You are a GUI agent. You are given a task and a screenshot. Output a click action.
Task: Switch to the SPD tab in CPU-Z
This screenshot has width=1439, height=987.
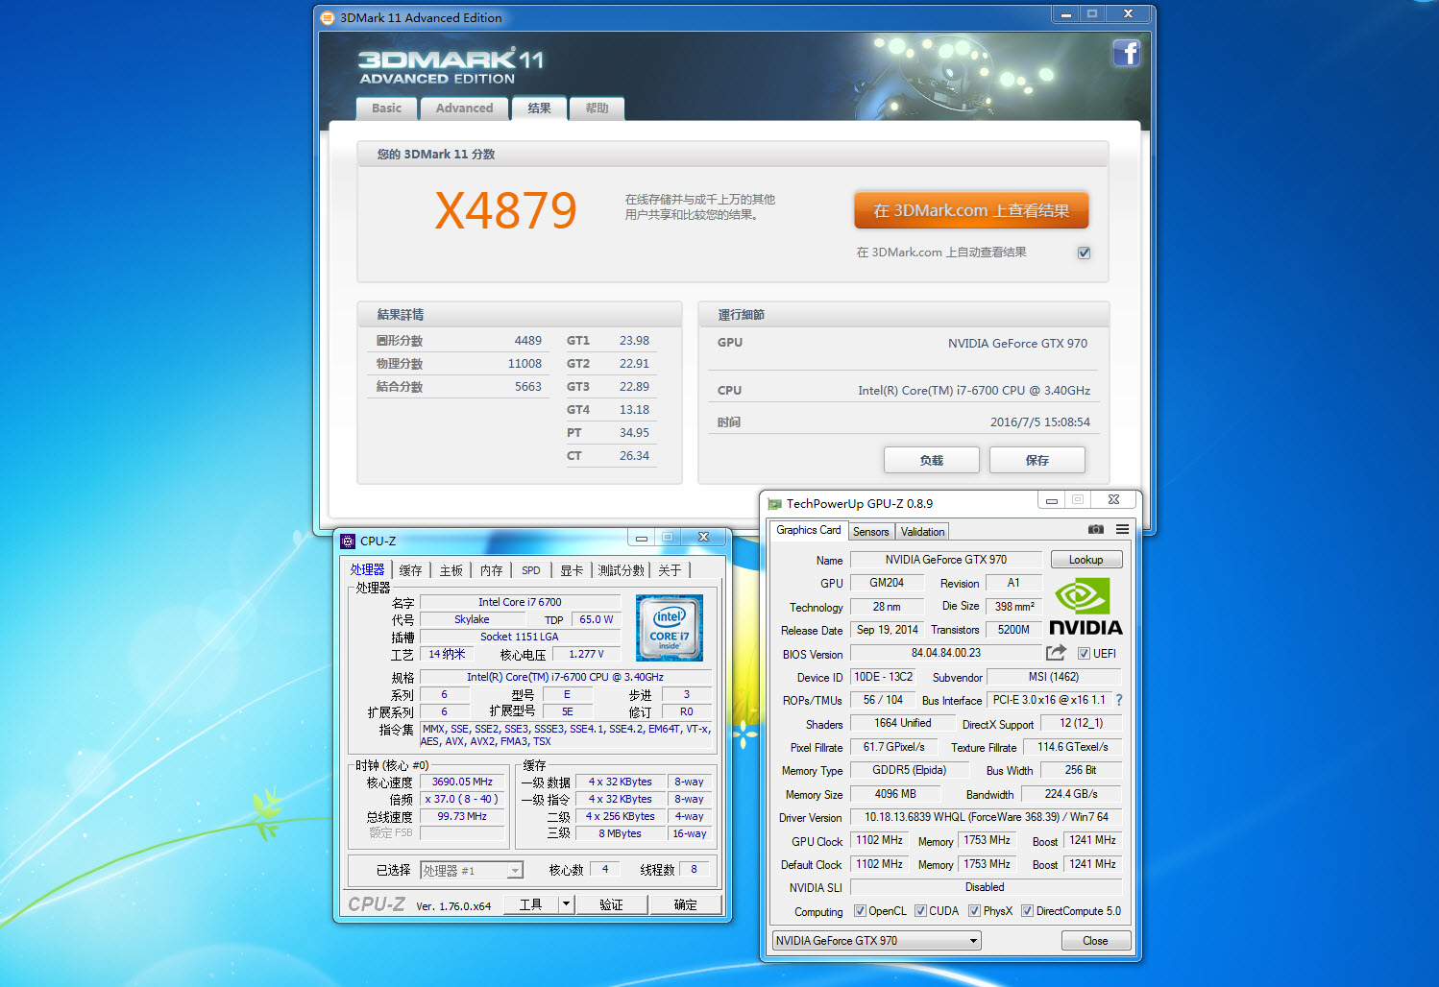tap(531, 570)
